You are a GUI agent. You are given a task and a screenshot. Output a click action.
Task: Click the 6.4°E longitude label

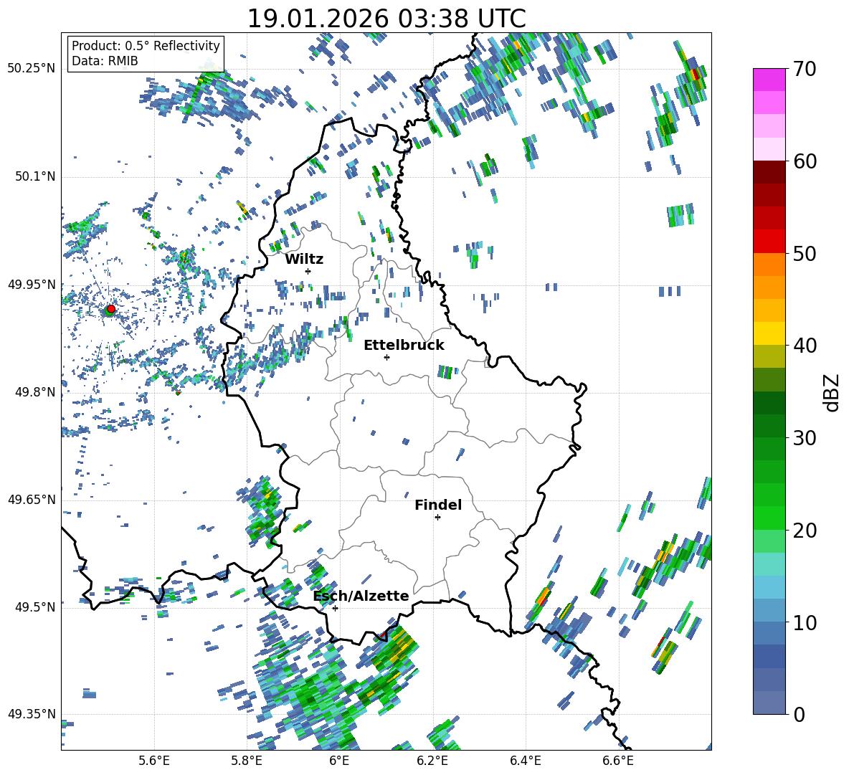coord(525,761)
